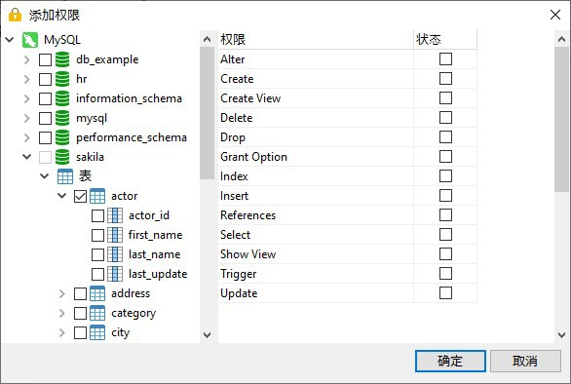Collapse the 表 tables node

[x=45, y=176]
